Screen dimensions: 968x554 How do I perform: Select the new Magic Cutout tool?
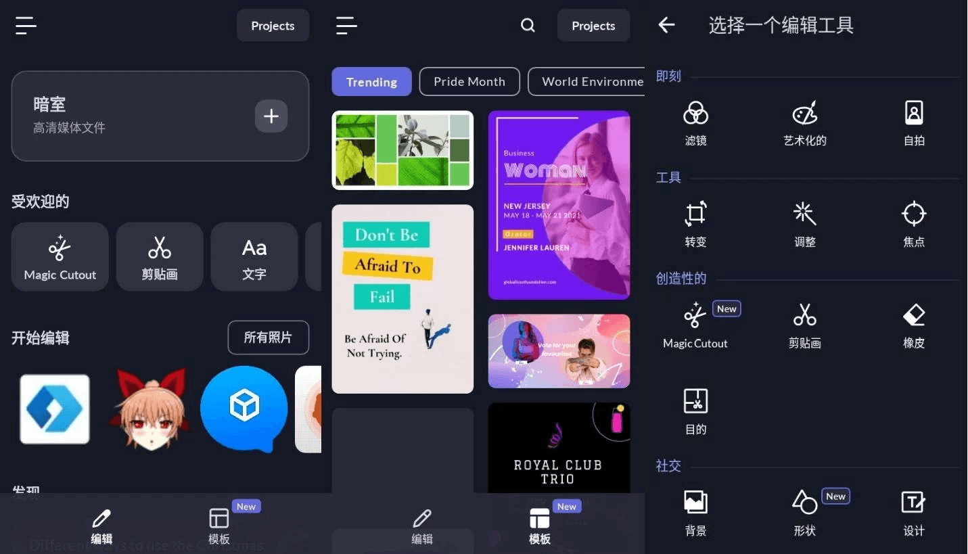pos(695,325)
